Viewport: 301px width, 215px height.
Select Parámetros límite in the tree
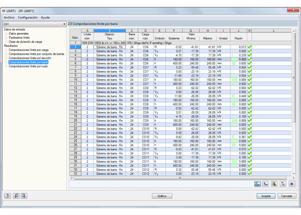[x=19, y=38]
